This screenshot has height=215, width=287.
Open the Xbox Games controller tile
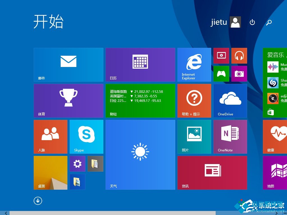(221, 73)
